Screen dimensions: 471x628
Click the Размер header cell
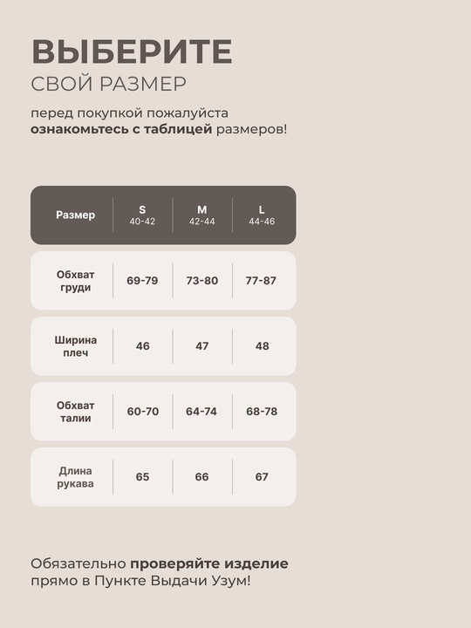click(x=75, y=215)
